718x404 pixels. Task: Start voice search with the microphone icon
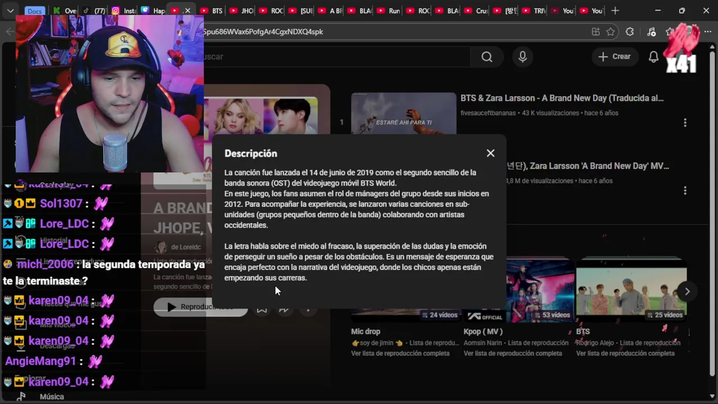tap(523, 57)
